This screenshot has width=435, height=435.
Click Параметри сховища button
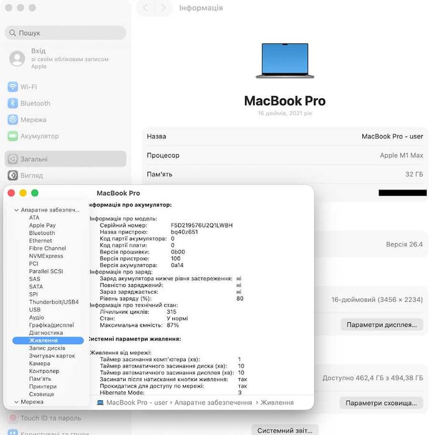pos(381,403)
